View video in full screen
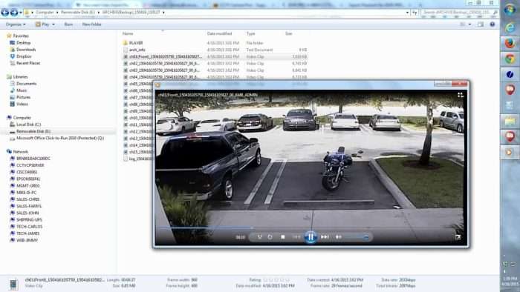The height and width of the screenshot is (292, 520). pos(458,236)
